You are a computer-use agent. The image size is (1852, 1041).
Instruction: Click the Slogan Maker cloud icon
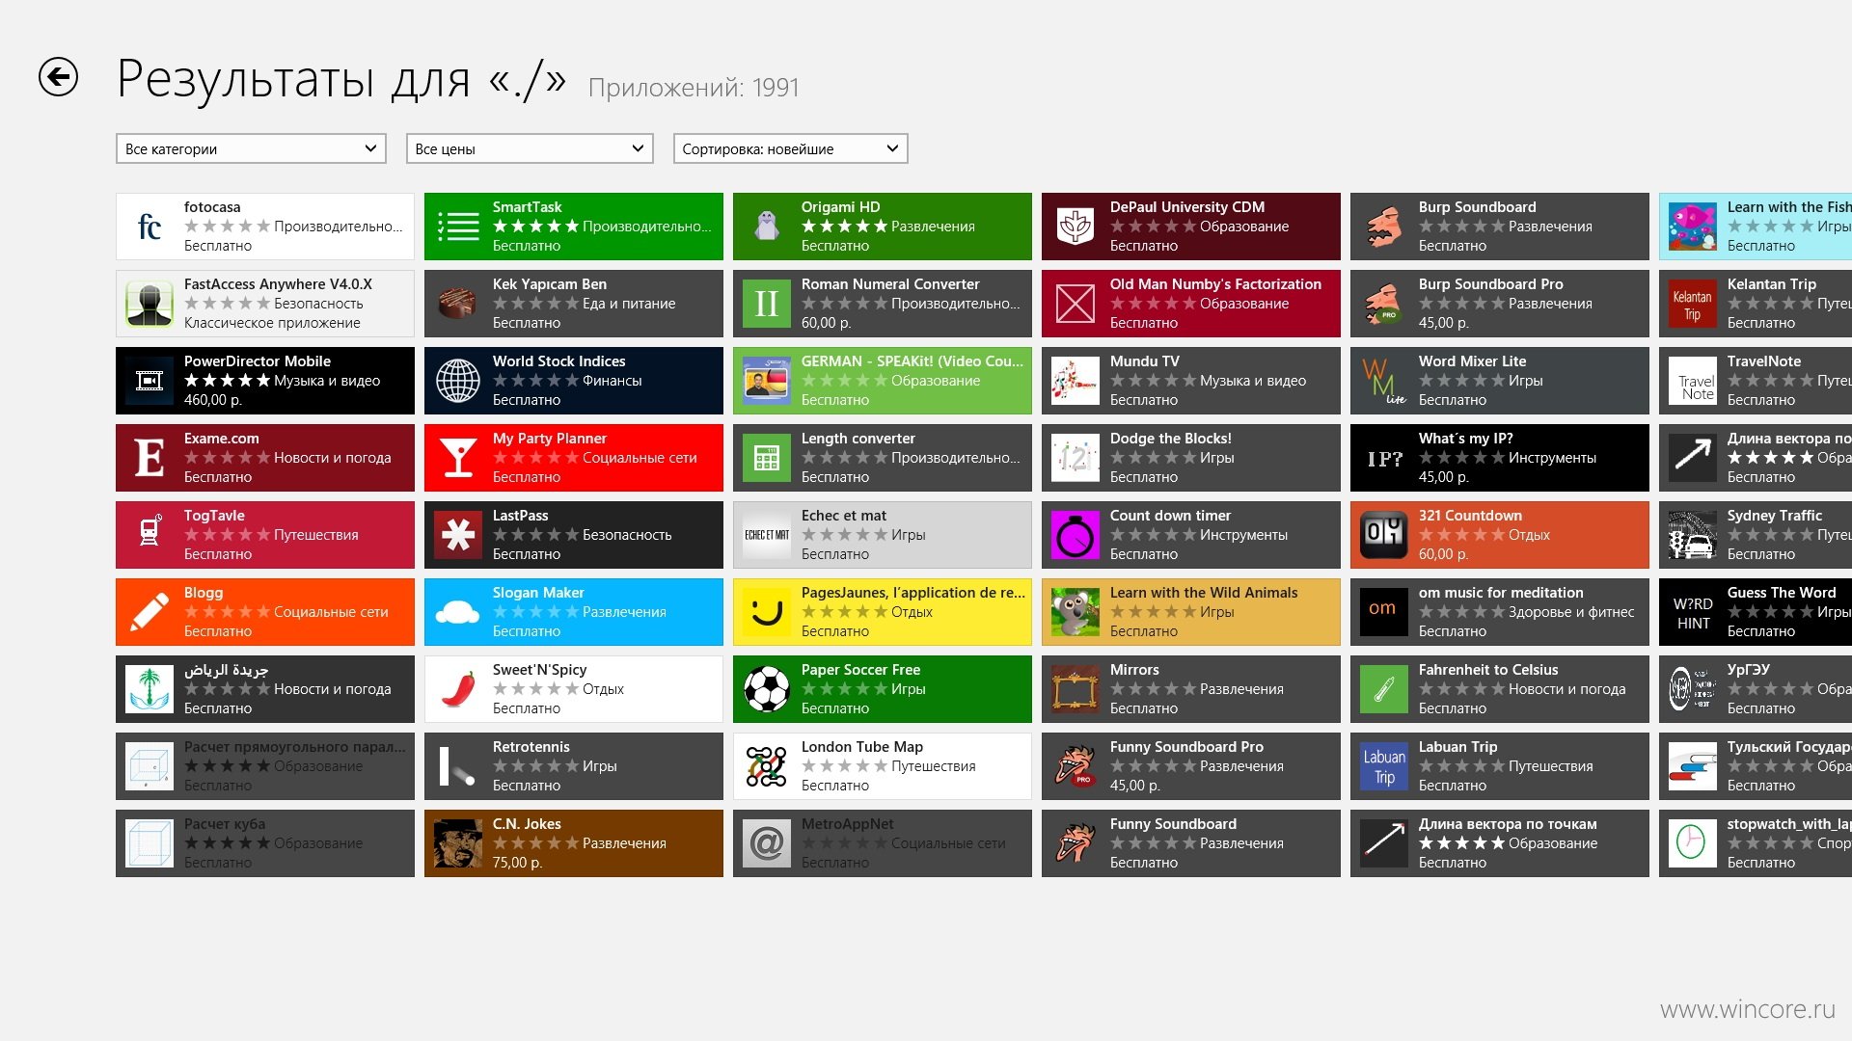(458, 612)
